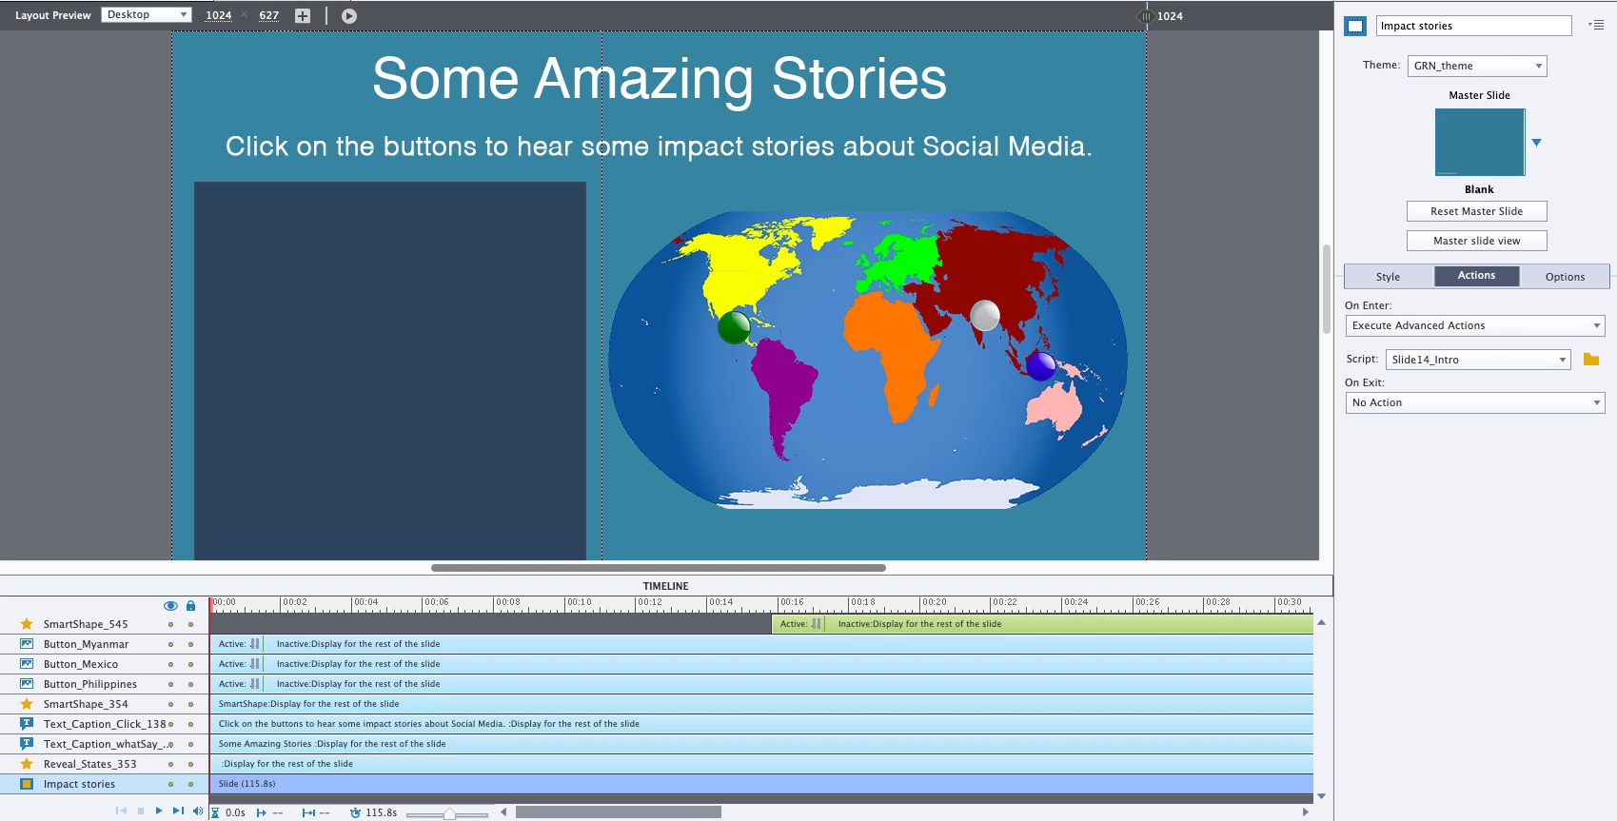Toggle lock dot for SmartShape_354 layer

coord(190,704)
